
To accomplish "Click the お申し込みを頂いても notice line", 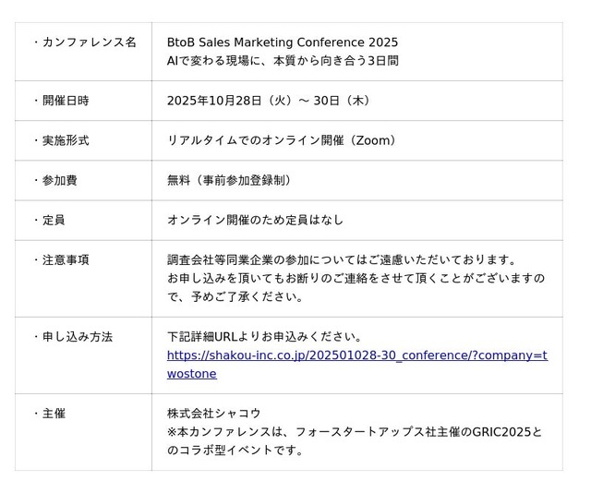I will [356, 278].
